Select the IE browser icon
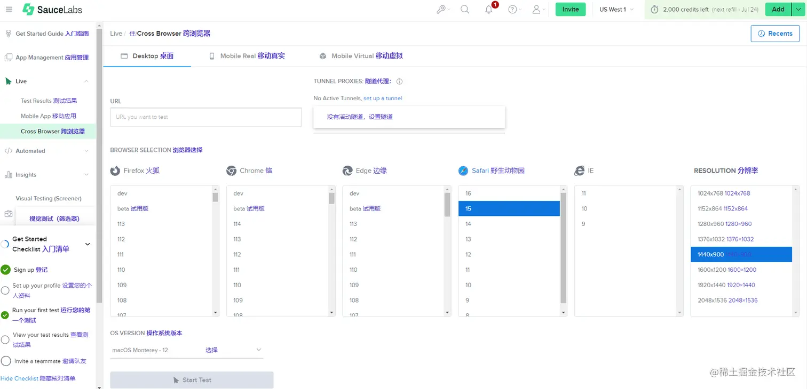807x389 pixels. pyautogui.click(x=580, y=171)
